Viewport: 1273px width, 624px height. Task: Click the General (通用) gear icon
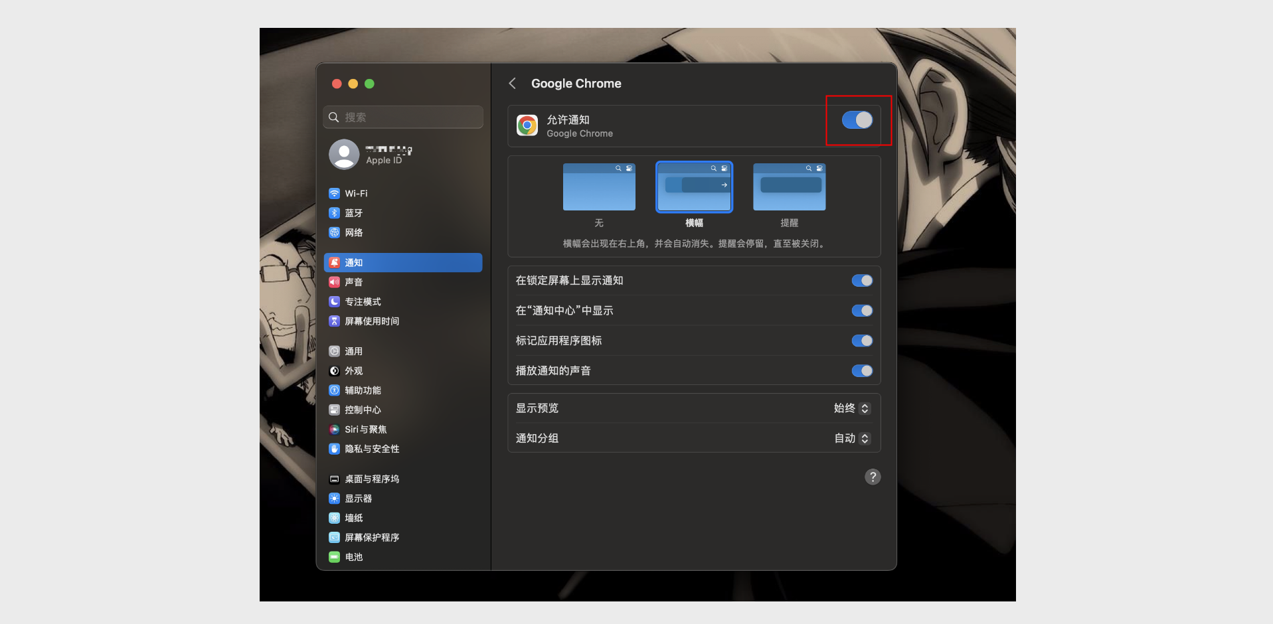pos(335,351)
